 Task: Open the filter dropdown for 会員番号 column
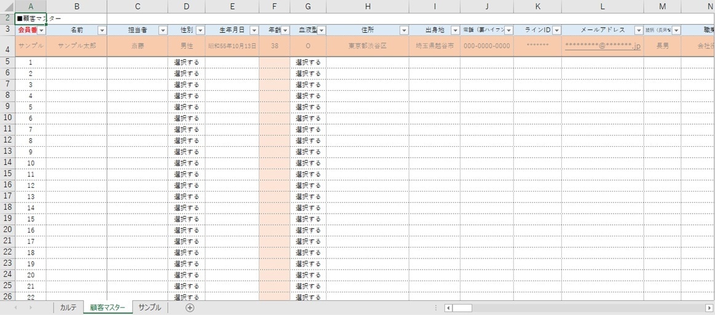[41, 30]
